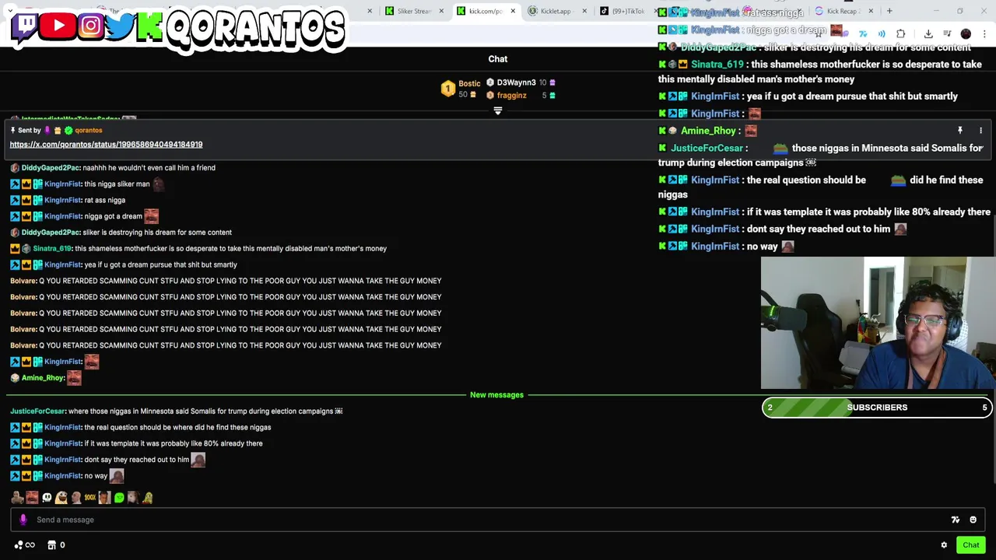Open the microphone voice input icon
This screenshot has height=560, width=996.
(x=23, y=520)
